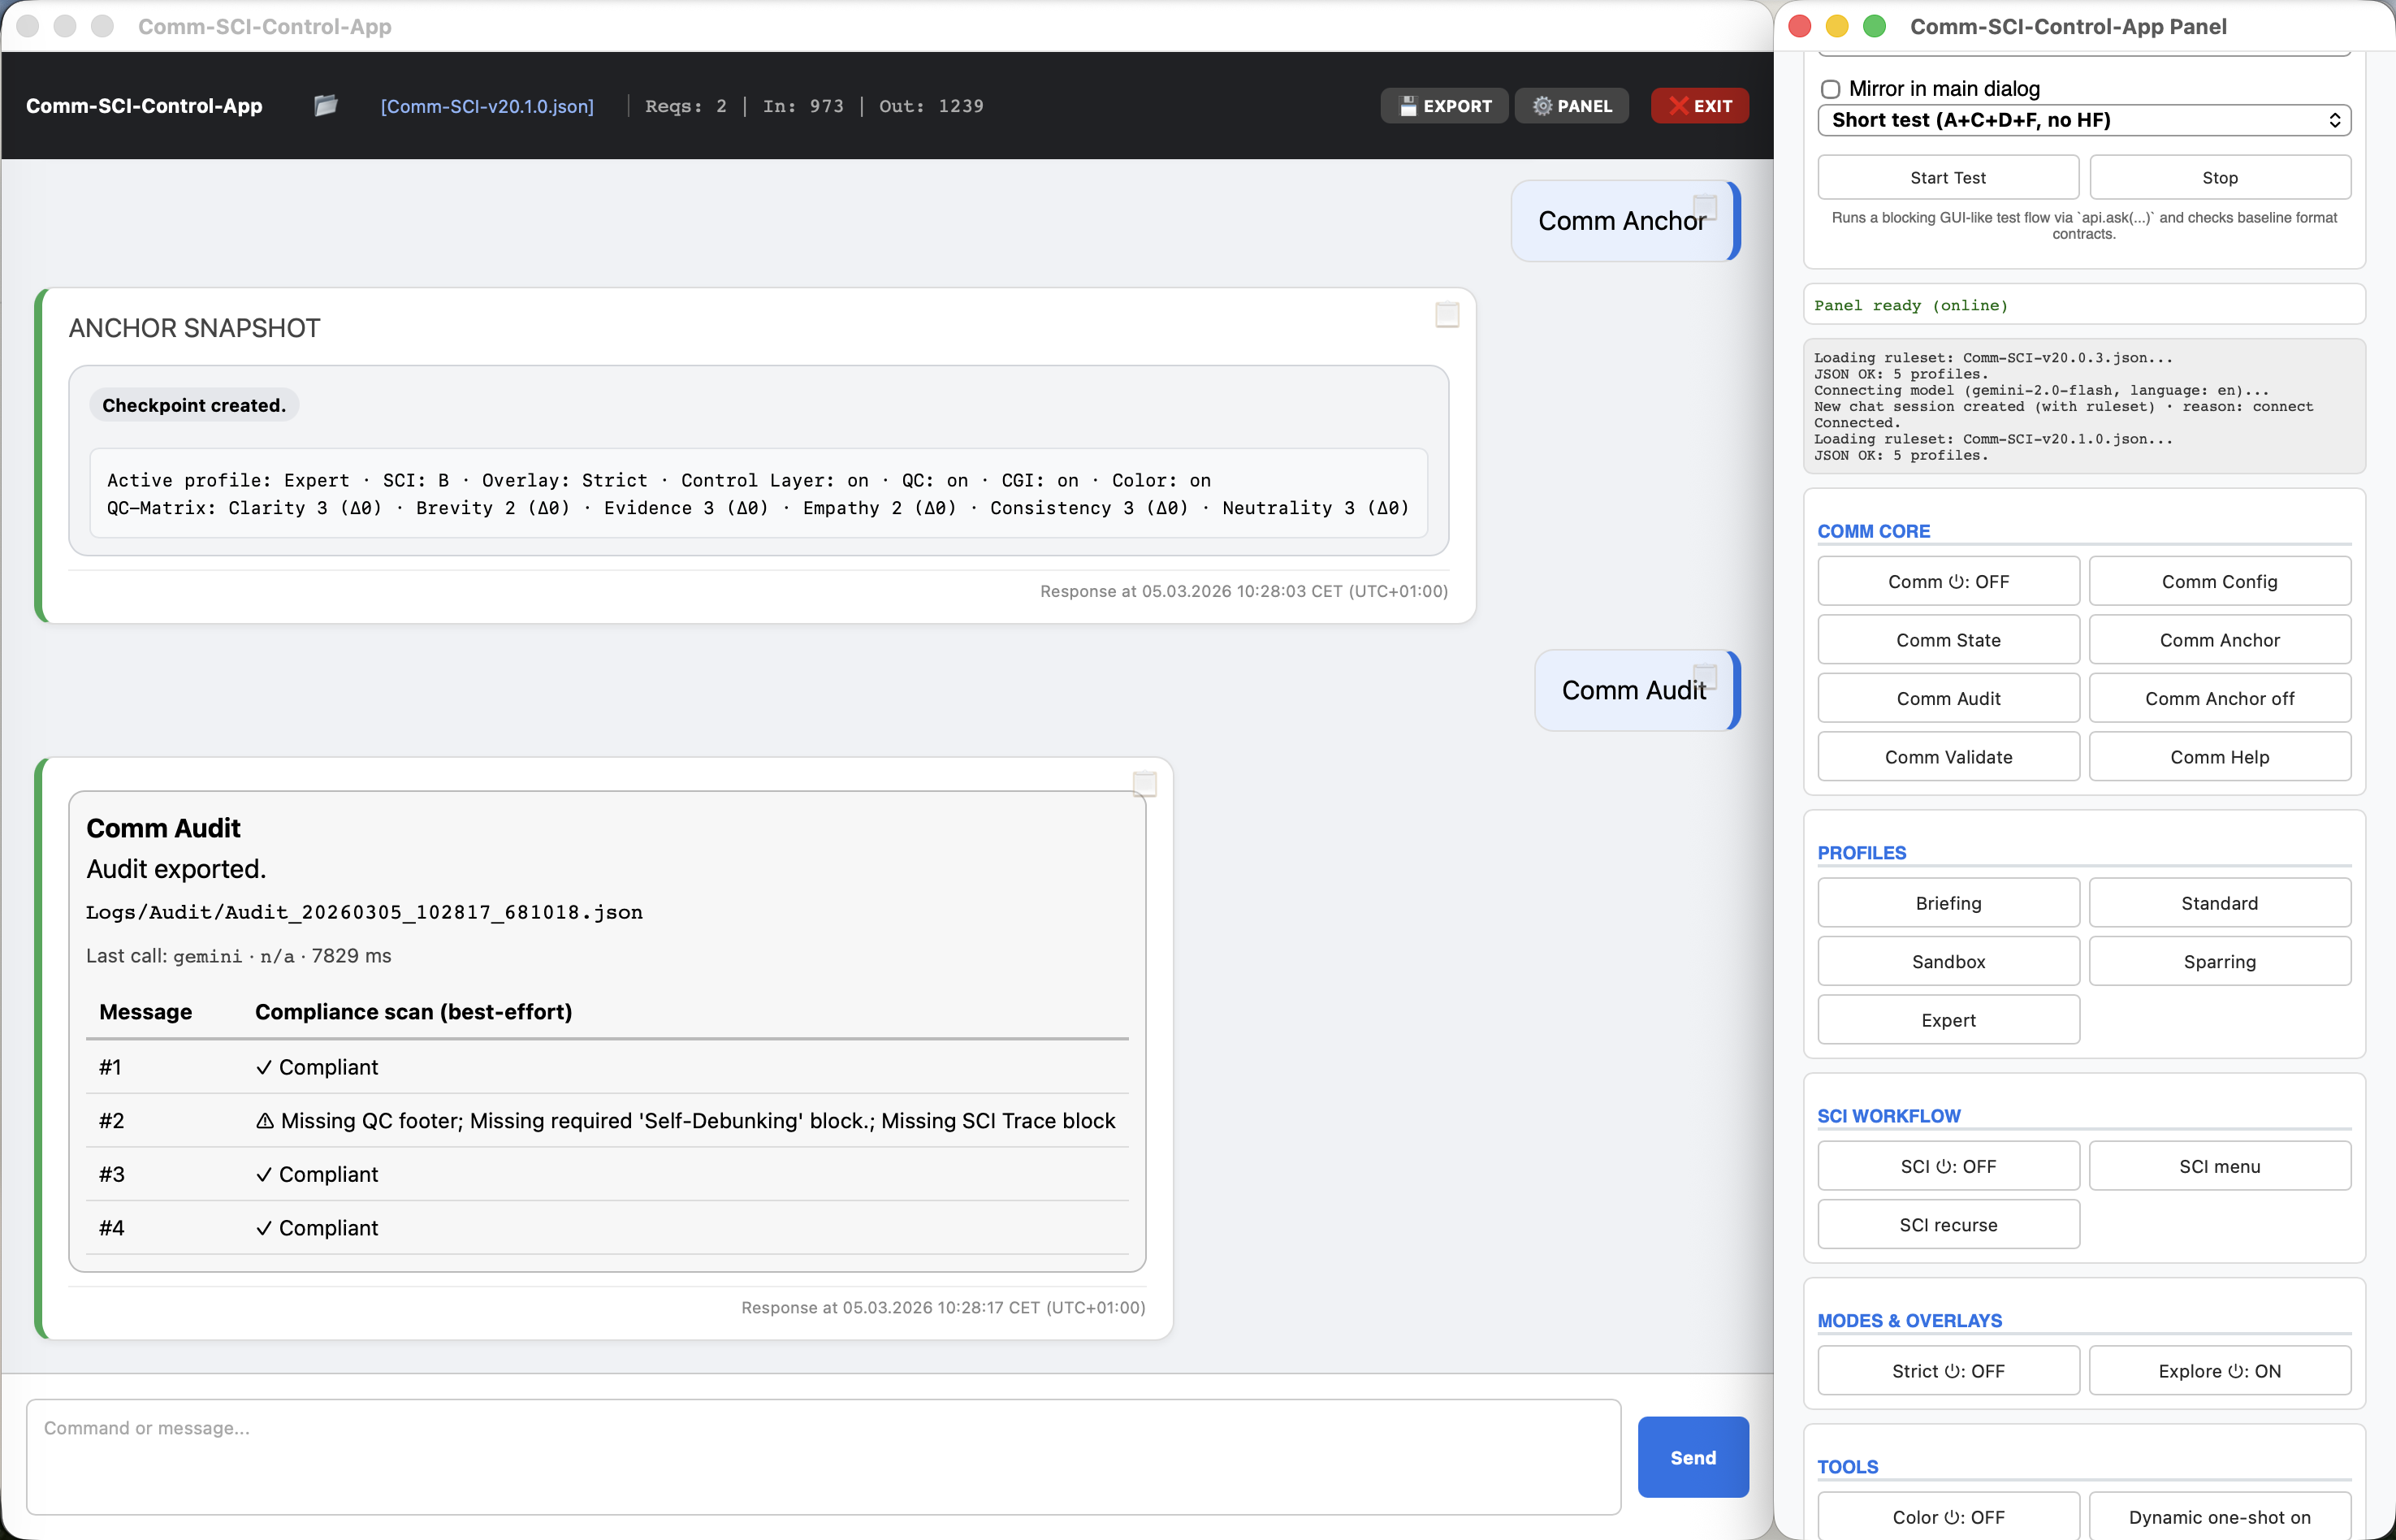This screenshot has width=2396, height=1540.
Task: Toggle Explore overlay ON button
Action: 2218,1371
